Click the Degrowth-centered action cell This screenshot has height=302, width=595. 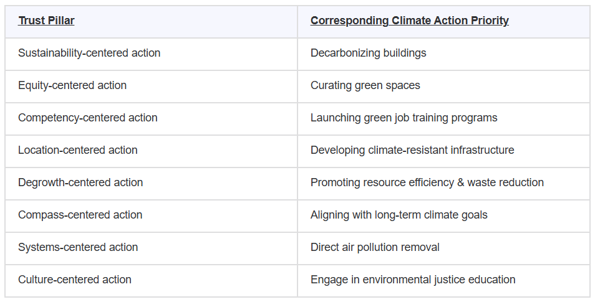point(80,182)
